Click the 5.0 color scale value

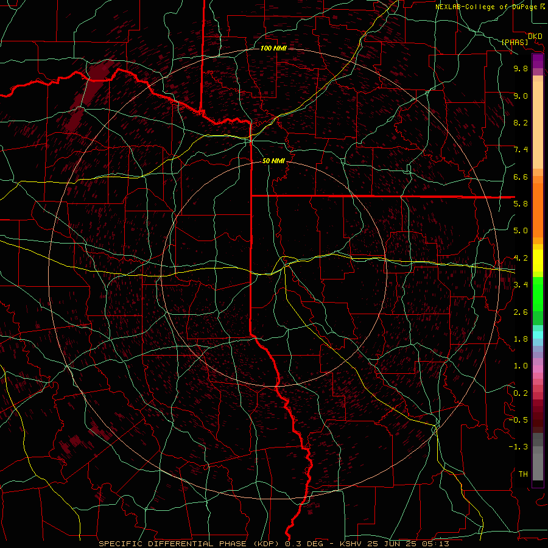coord(521,231)
